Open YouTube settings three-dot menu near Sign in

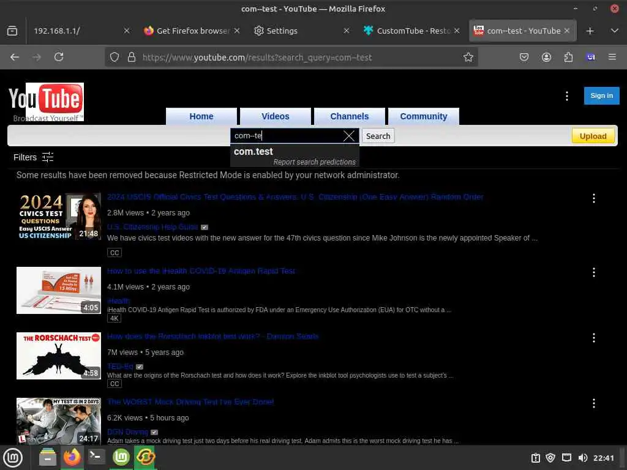[566, 96]
